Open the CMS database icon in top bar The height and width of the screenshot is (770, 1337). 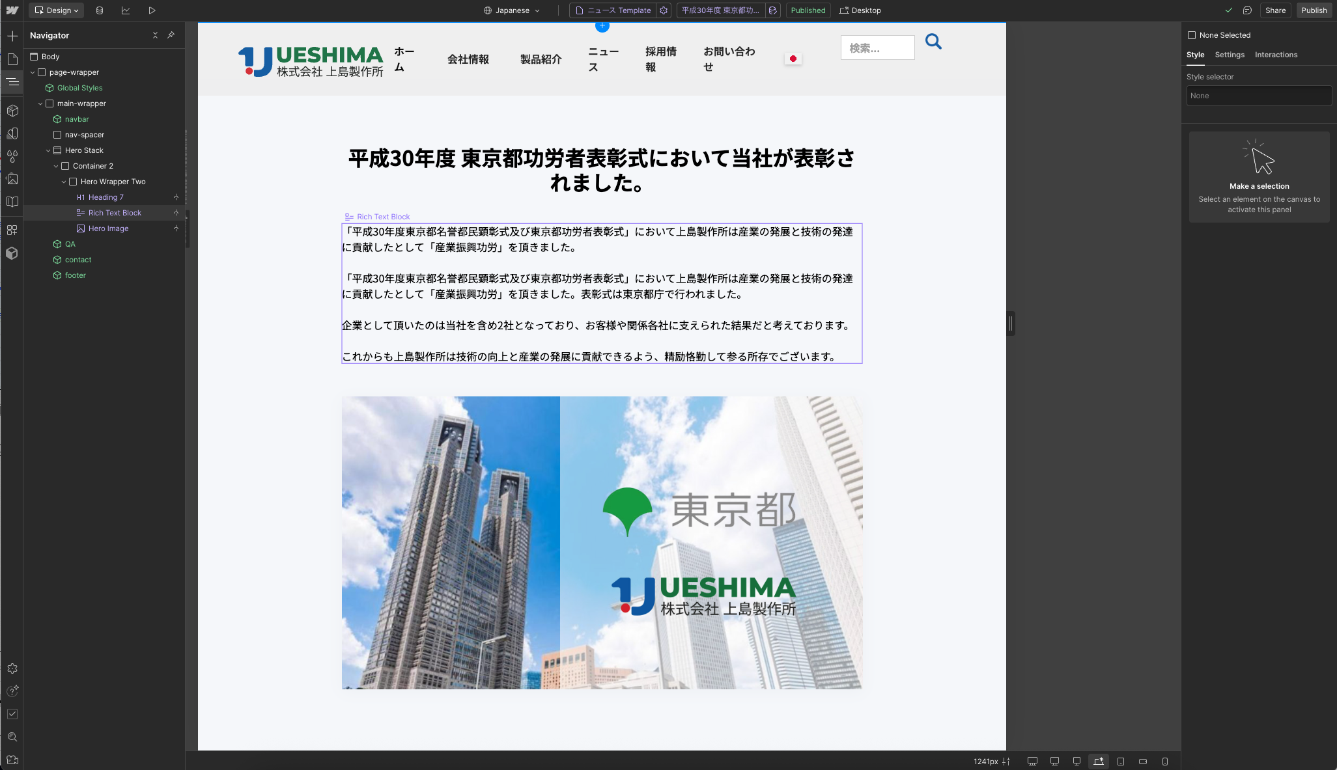(x=100, y=10)
